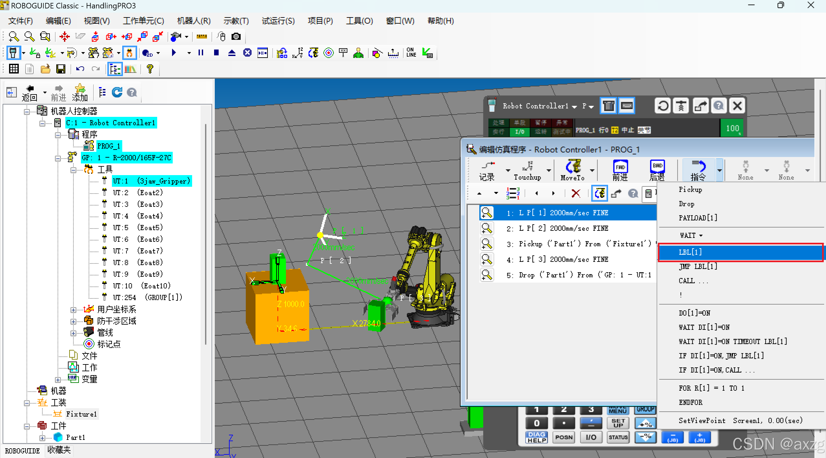Click the save cell floppy icon
The height and width of the screenshot is (458, 826).
pyautogui.click(x=60, y=69)
